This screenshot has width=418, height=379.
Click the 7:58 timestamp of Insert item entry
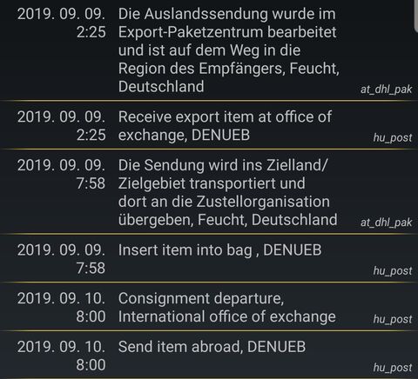click(x=91, y=268)
